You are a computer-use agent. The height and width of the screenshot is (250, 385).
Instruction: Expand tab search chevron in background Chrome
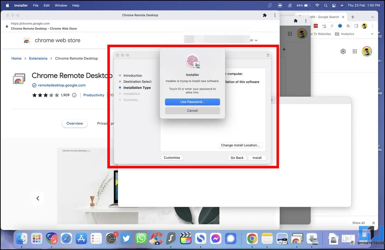(x=373, y=17)
